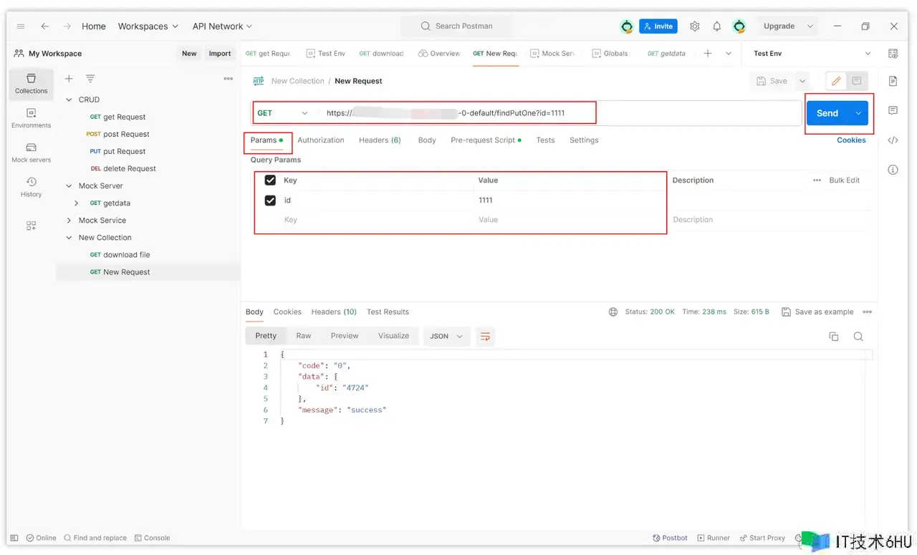The height and width of the screenshot is (555, 917).
Task: Open the request info icon
Action: coord(893,170)
